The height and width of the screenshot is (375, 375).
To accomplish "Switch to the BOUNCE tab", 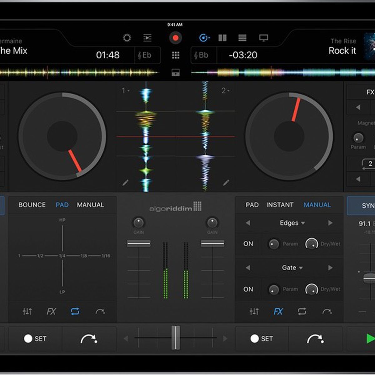I will point(32,205).
